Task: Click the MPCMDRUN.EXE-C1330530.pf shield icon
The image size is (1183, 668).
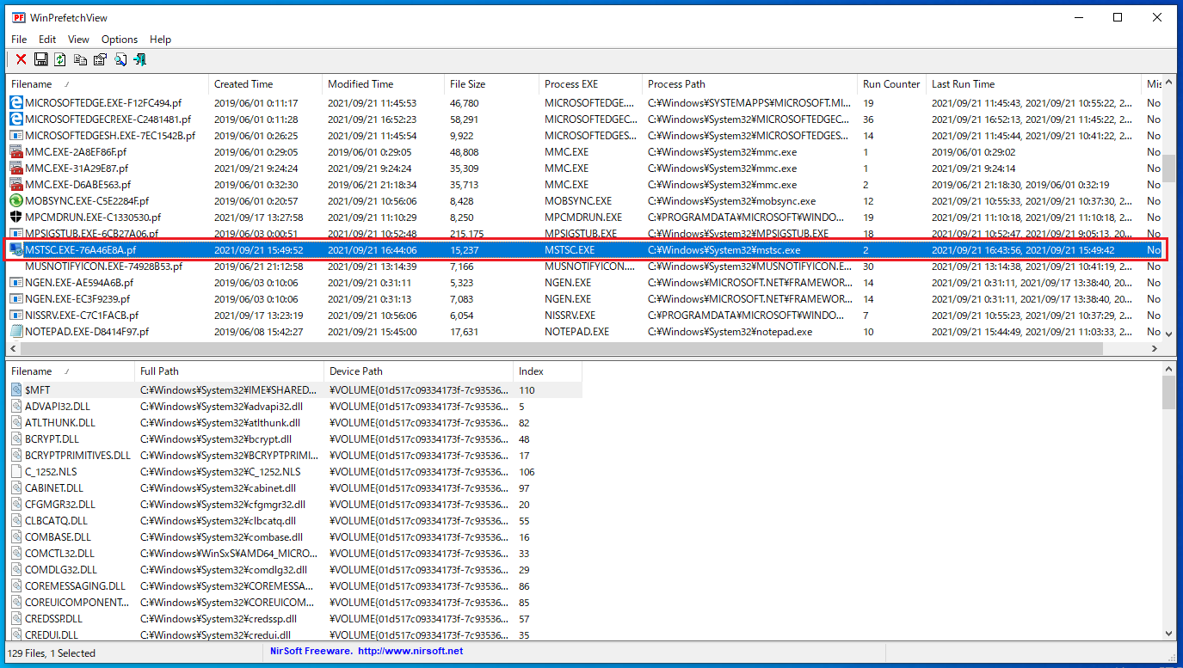Action: 15,218
